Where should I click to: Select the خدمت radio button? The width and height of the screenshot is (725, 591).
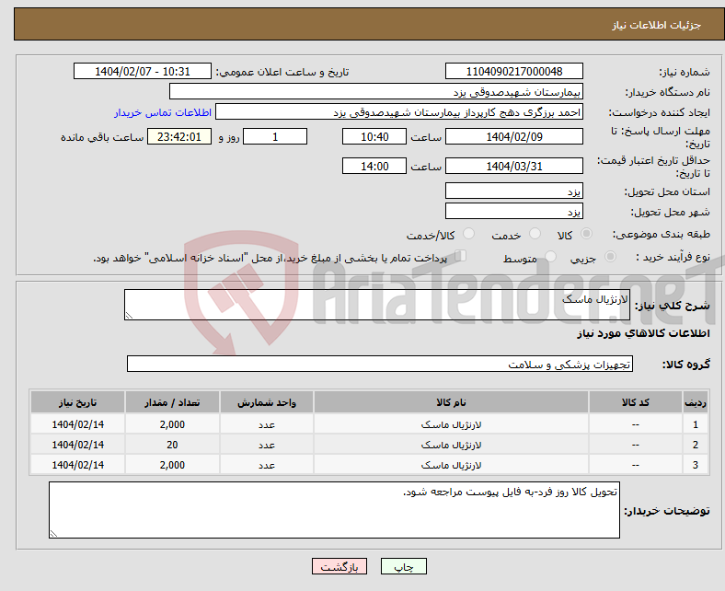tap(535, 234)
